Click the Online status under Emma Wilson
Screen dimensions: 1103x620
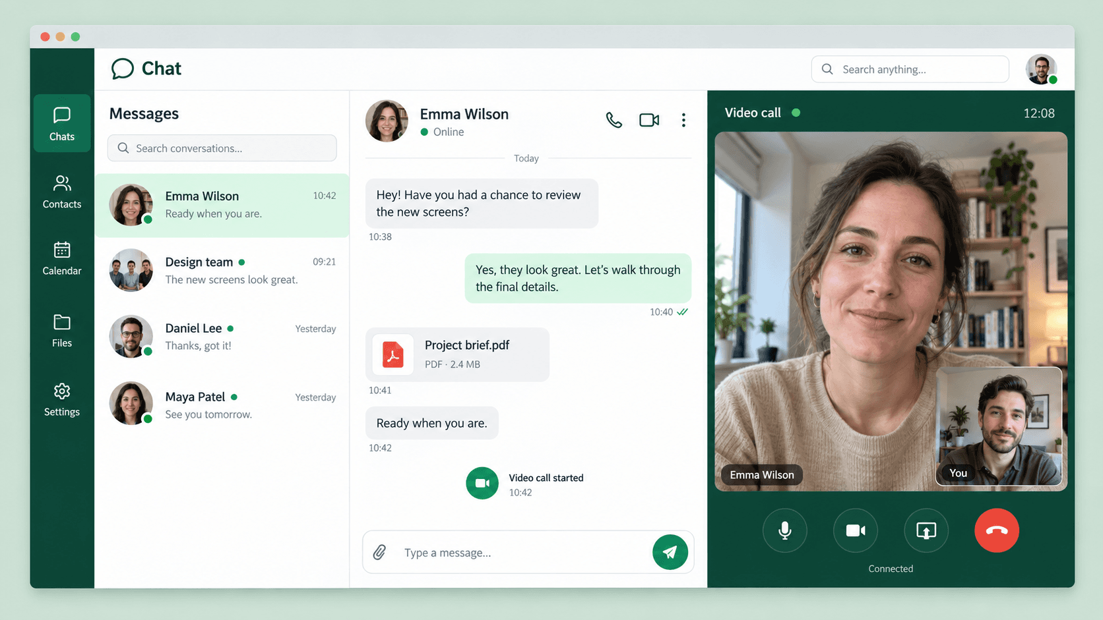442,132
